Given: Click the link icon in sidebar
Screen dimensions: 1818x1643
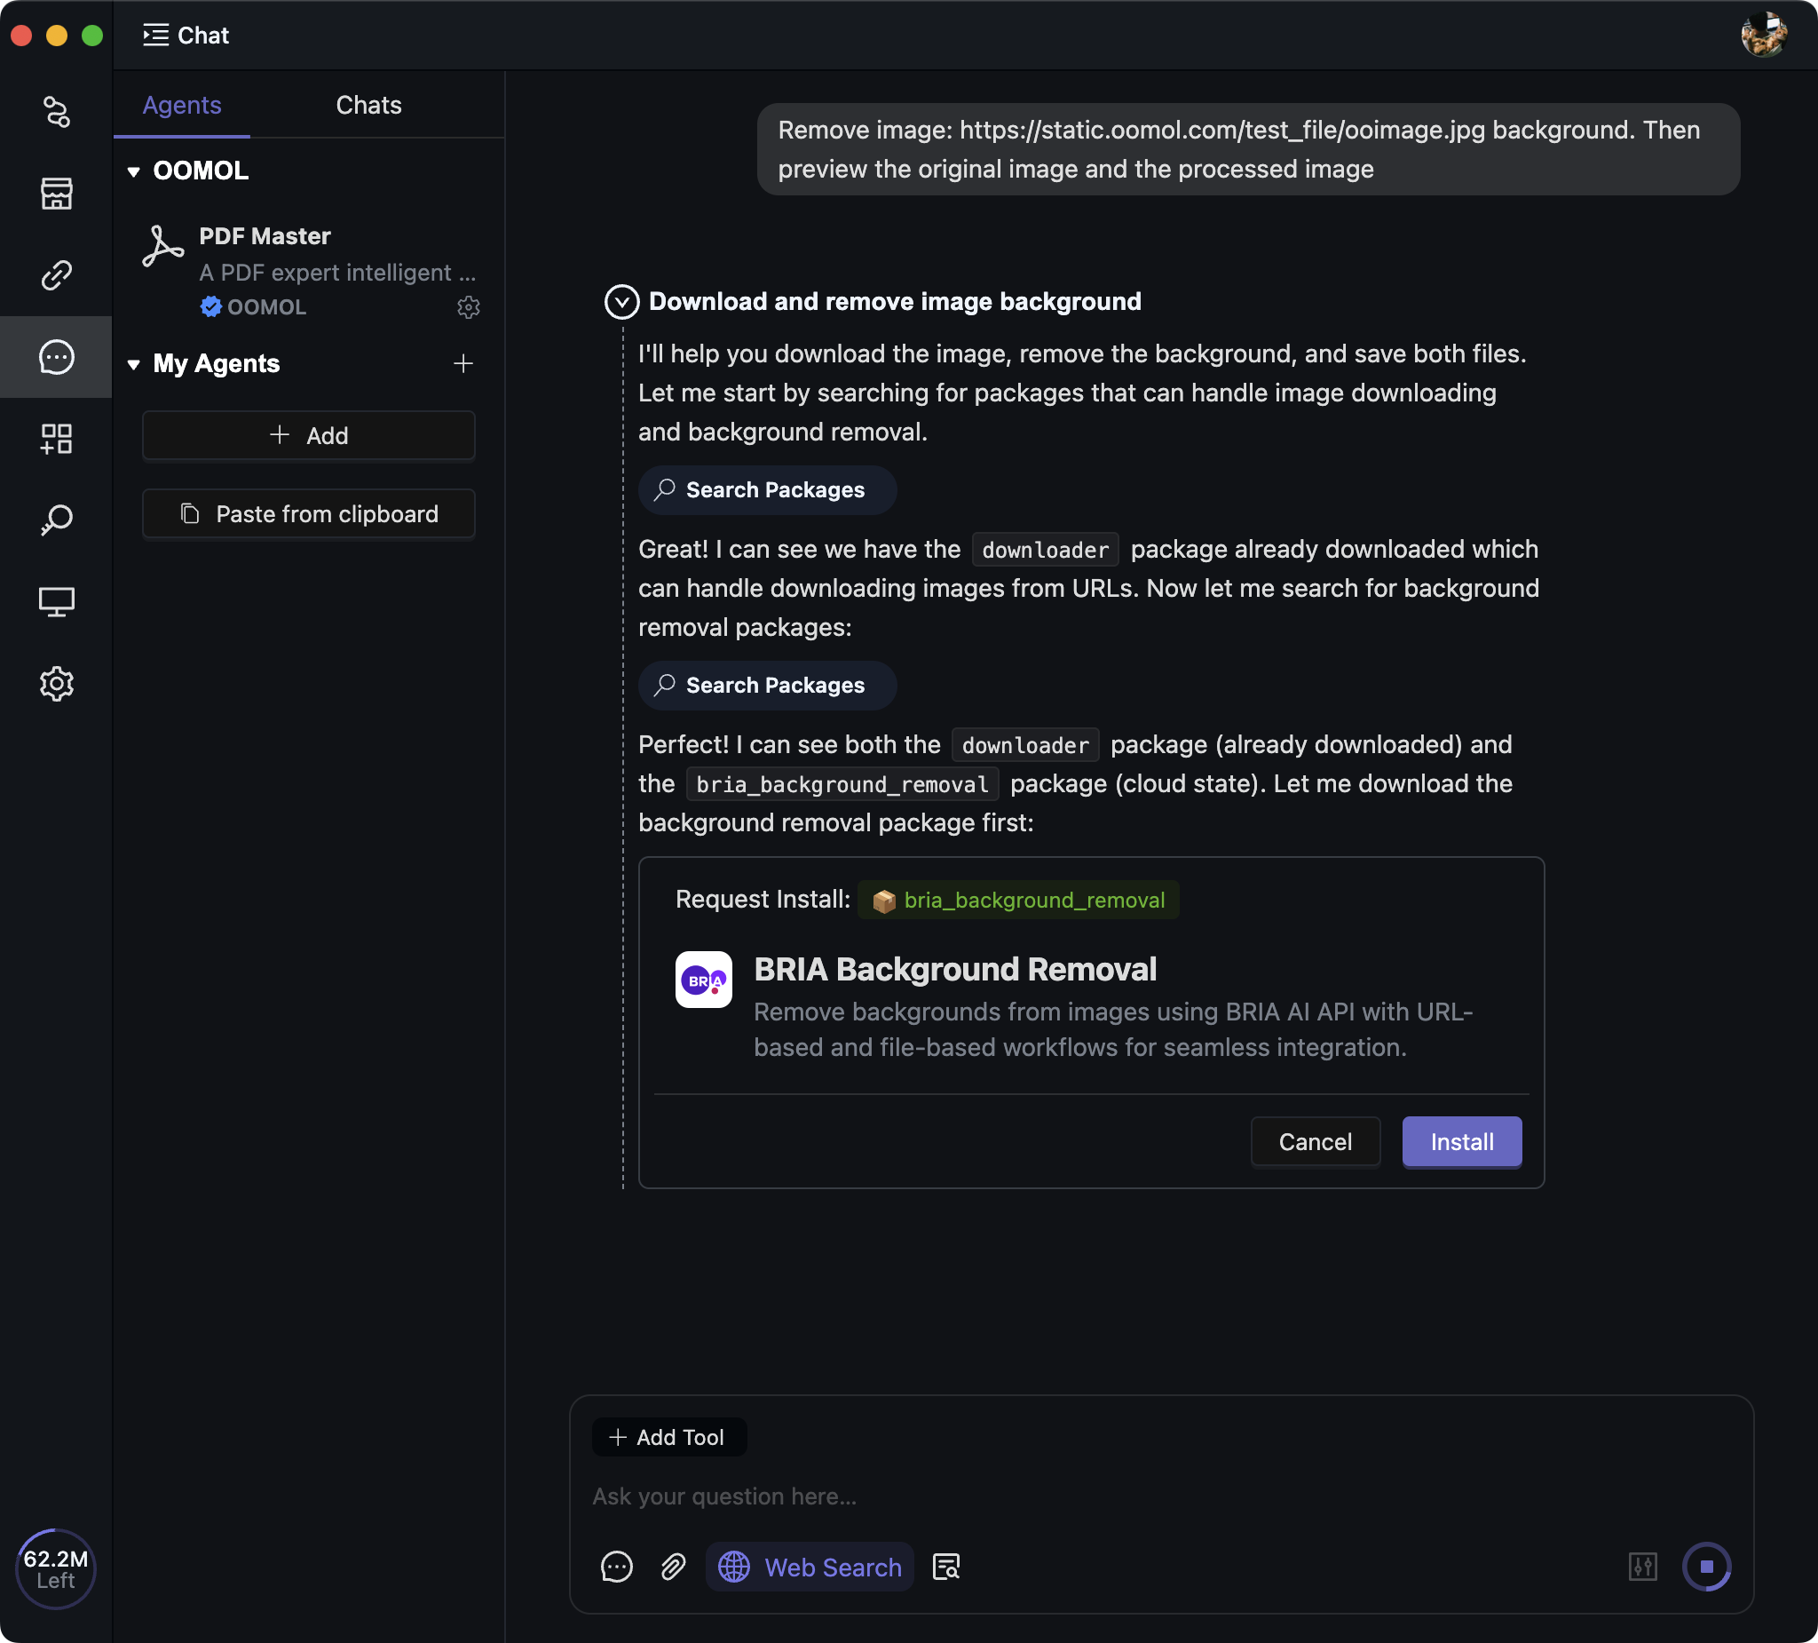Looking at the screenshot, I should 56,274.
